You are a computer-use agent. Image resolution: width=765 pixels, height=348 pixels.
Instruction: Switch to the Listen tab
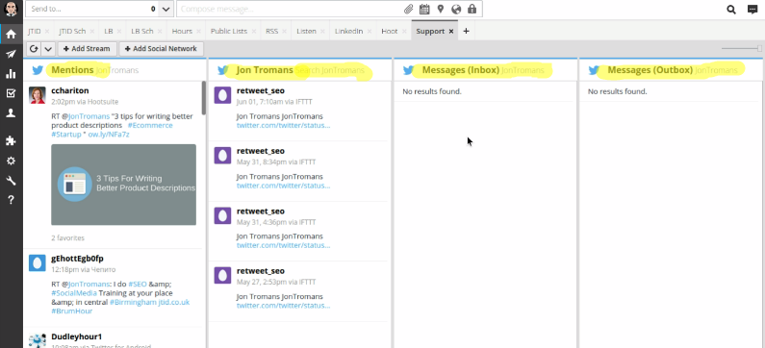[x=306, y=31]
